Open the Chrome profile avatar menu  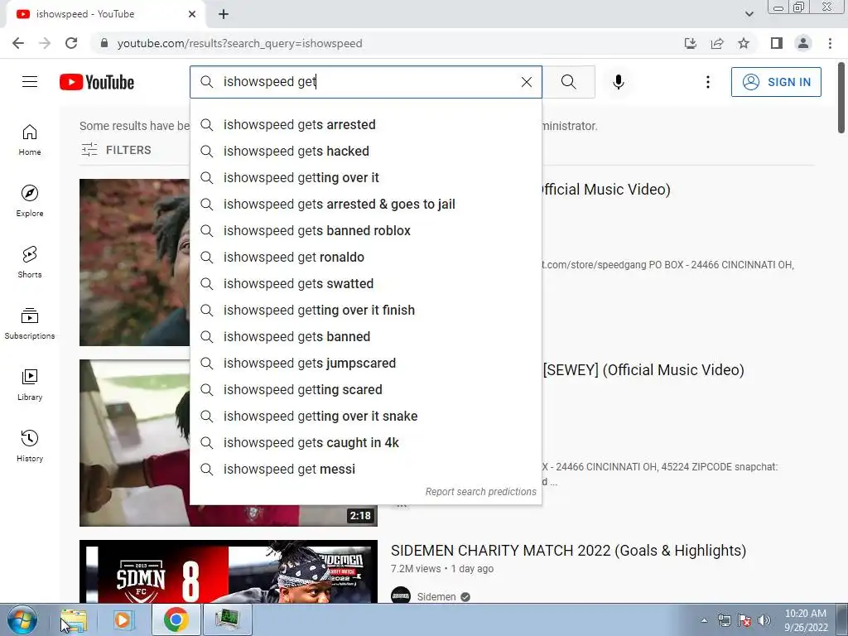coord(803,43)
